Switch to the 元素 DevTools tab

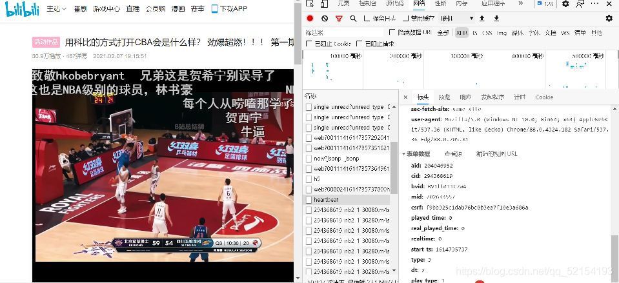pyautogui.click(x=343, y=4)
